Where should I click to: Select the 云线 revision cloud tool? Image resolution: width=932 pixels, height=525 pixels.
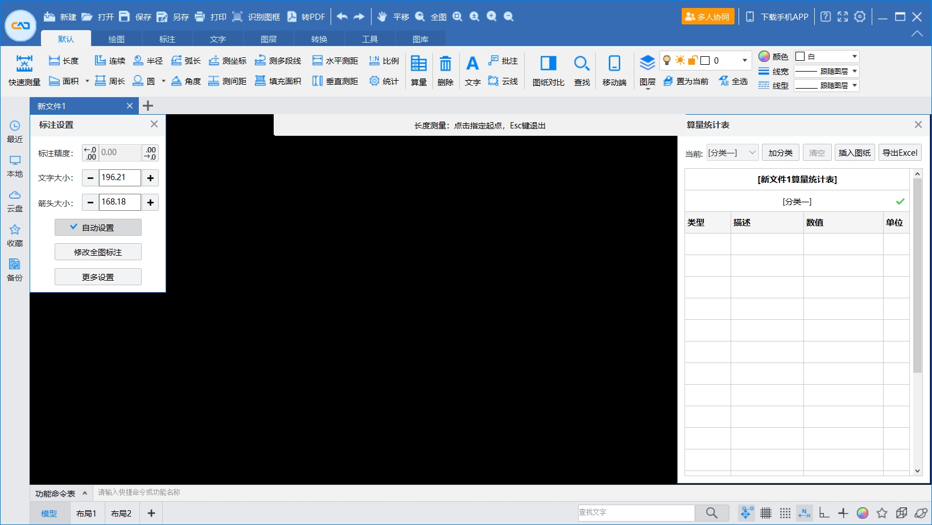coord(503,81)
